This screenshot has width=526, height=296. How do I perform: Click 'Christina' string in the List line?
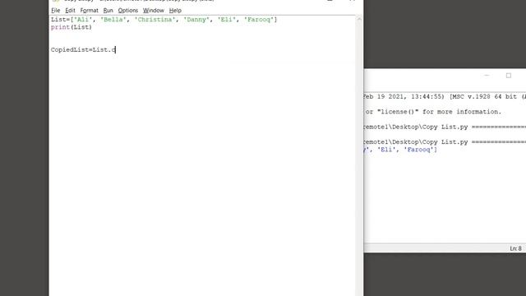pyautogui.click(x=155, y=20)
